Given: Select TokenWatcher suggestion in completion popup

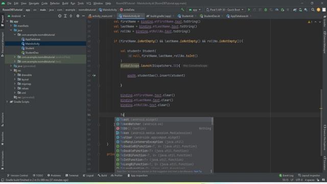Looking at the screenshot, I should [x=164, y=124].
